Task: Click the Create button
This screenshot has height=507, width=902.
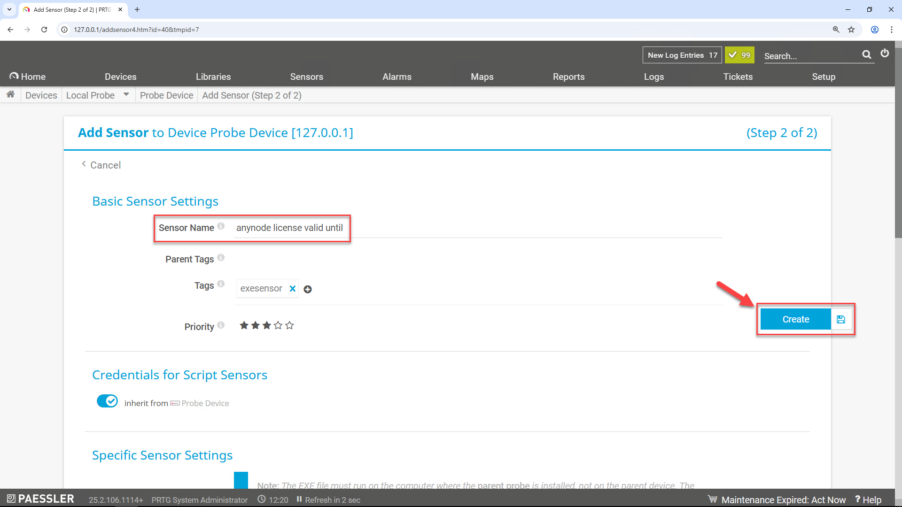Action: pyautogui.click(x=795, y=319)
